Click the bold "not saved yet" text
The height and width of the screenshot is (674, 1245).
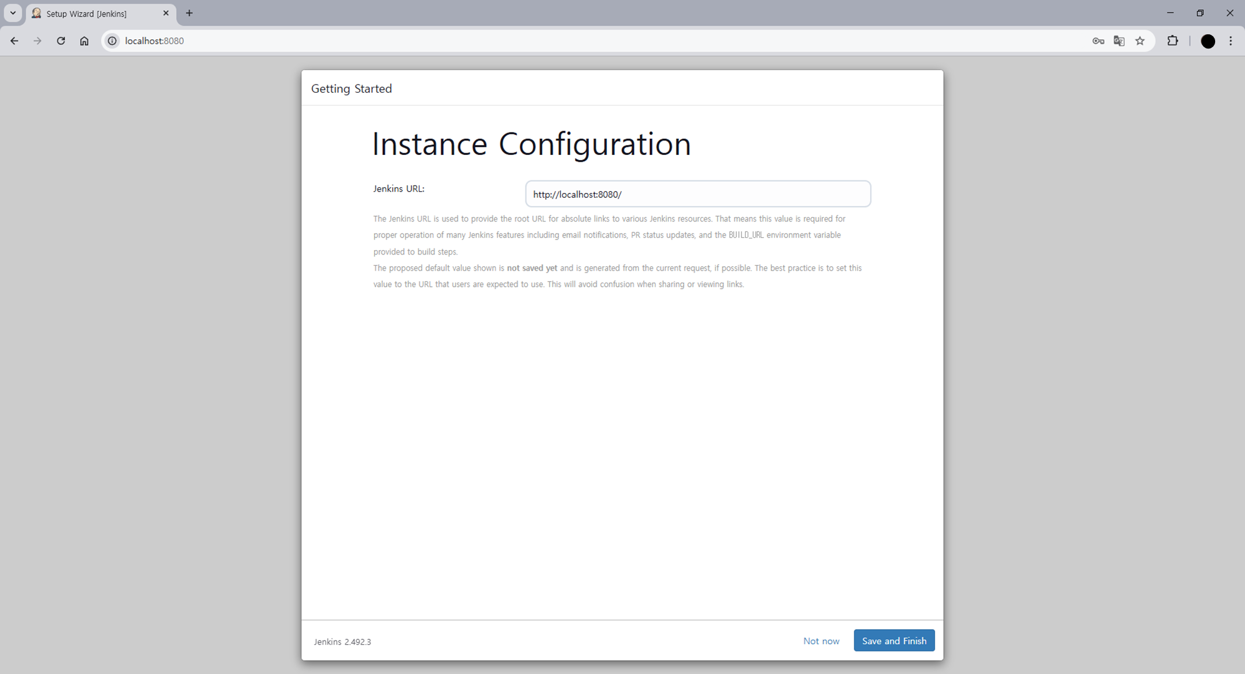[532, 268]
